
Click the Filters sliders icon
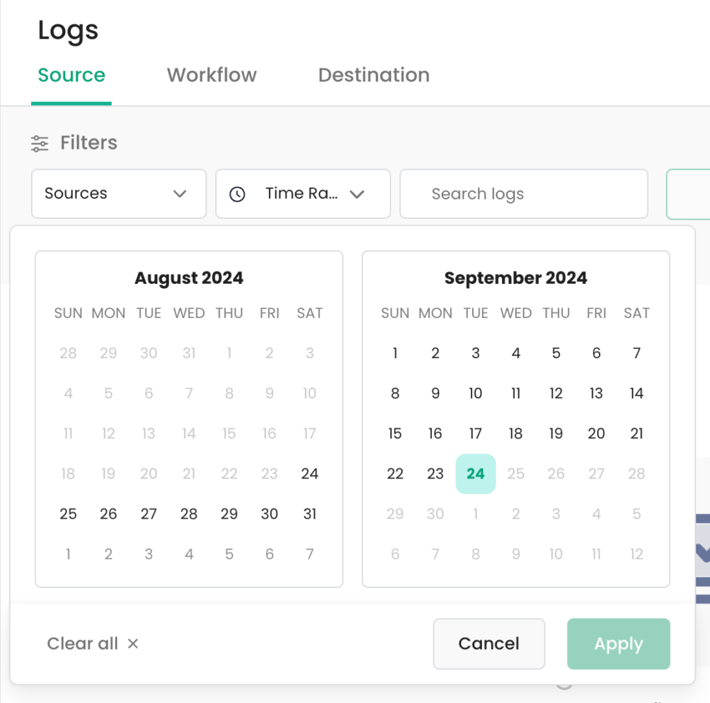pyautogui.click(x=40, y=143)
